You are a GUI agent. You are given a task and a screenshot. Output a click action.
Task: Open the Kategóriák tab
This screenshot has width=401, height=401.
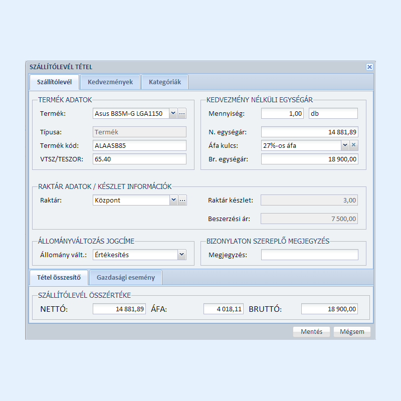tap(164, 82)
